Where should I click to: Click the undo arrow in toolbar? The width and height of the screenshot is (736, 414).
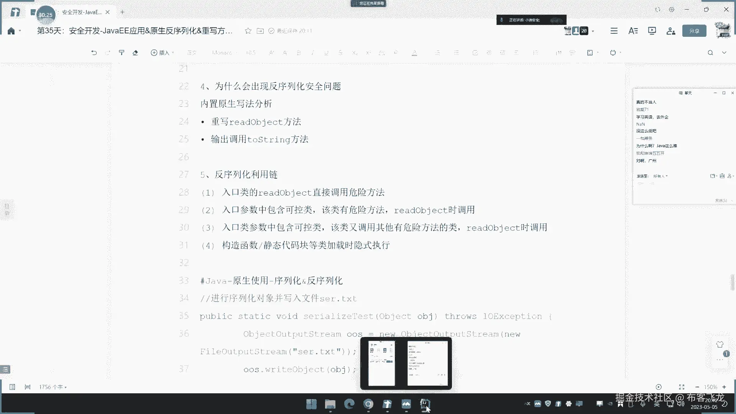pos(94,53)
